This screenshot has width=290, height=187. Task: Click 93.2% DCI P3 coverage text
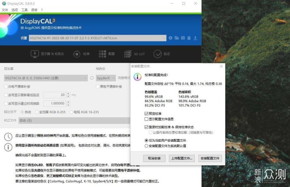155,106
